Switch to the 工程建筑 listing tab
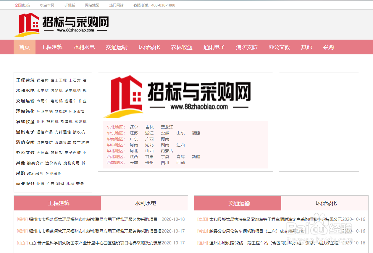The height and width of the screenshot is (253, 373). (x=57, y=203)
